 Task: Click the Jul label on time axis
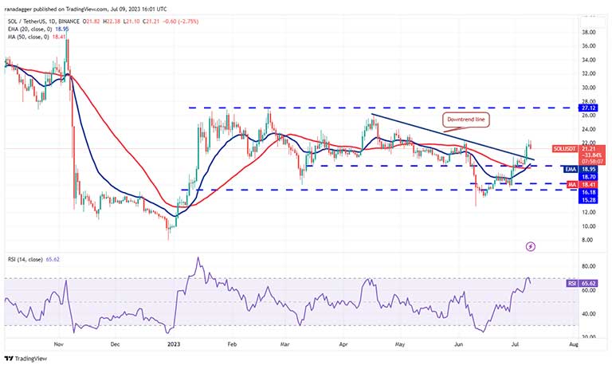[x=515, y=344]
